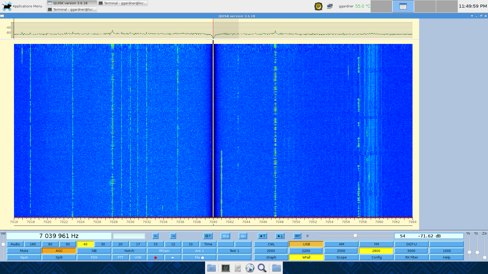This screenshot has width=488, height=274.
Task: Toggle the AGC button
Action: pos(59,251)
